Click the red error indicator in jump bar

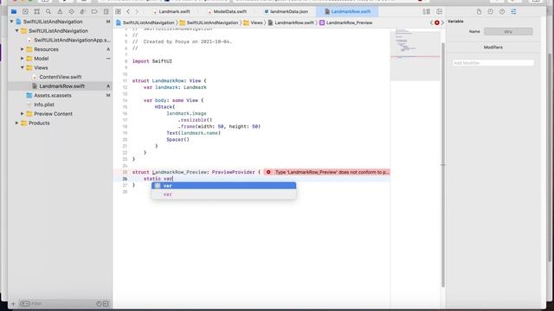tap(437, 22)
